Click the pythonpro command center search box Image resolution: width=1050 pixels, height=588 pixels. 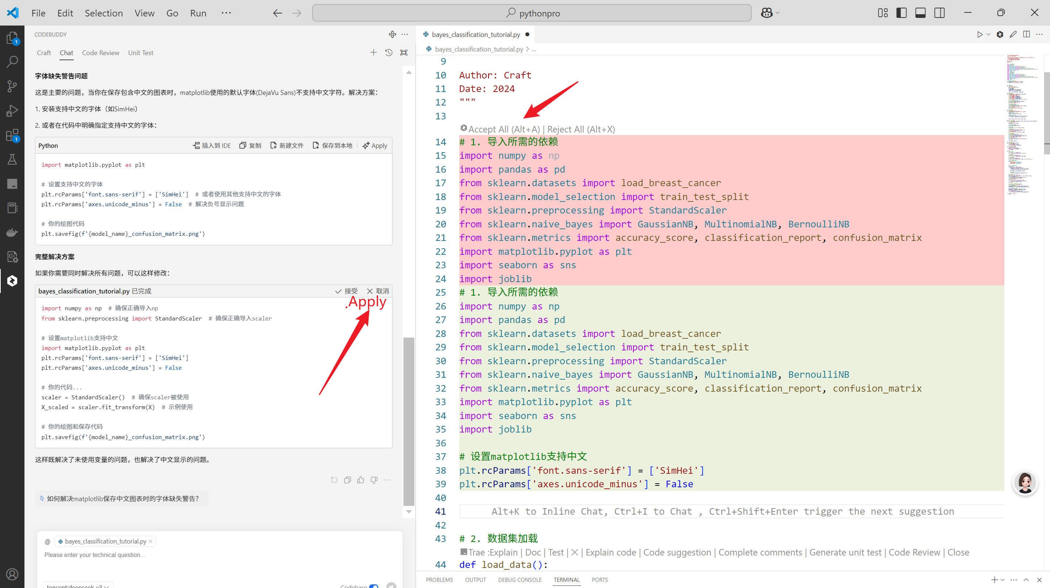pos(532,13)
